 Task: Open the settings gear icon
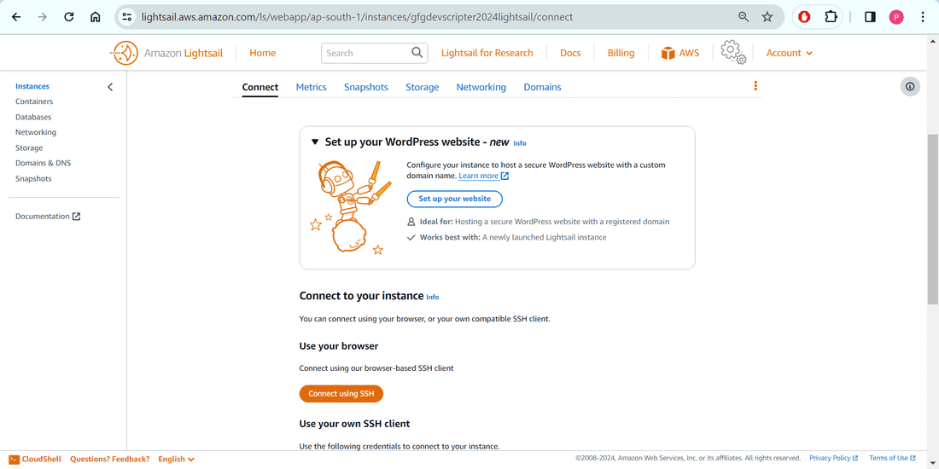coord(733,52)
